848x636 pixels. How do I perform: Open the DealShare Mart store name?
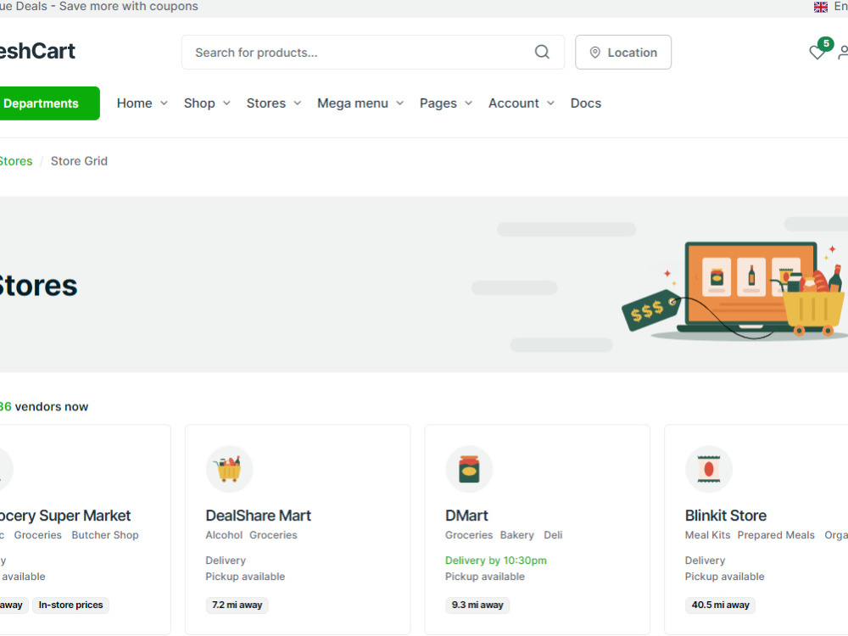[x=258, y=516]
